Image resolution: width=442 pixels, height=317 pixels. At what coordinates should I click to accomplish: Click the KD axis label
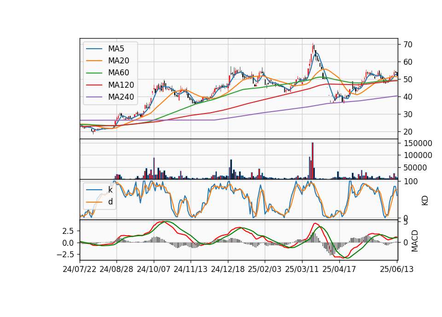pyautogui.click(x=425, y=201)
